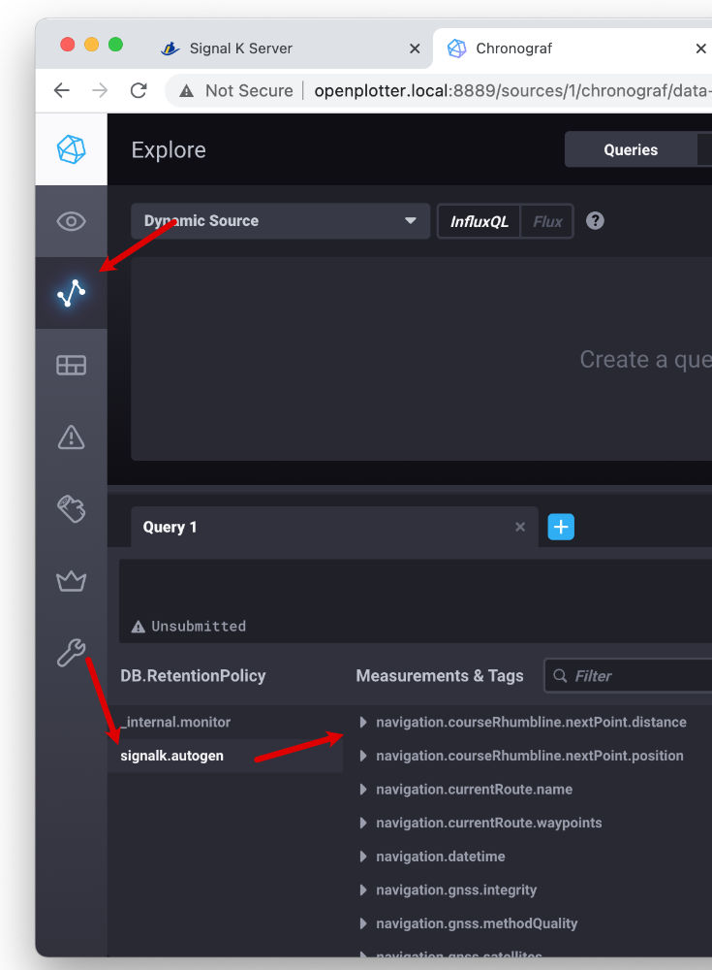Open Status eye icon in sidebar

click(x=71, y=222)
